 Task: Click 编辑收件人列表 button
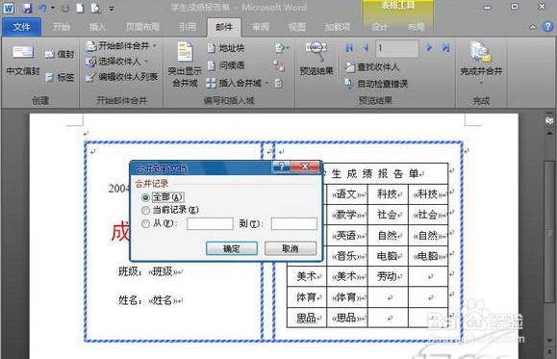(x=121, y=77)
